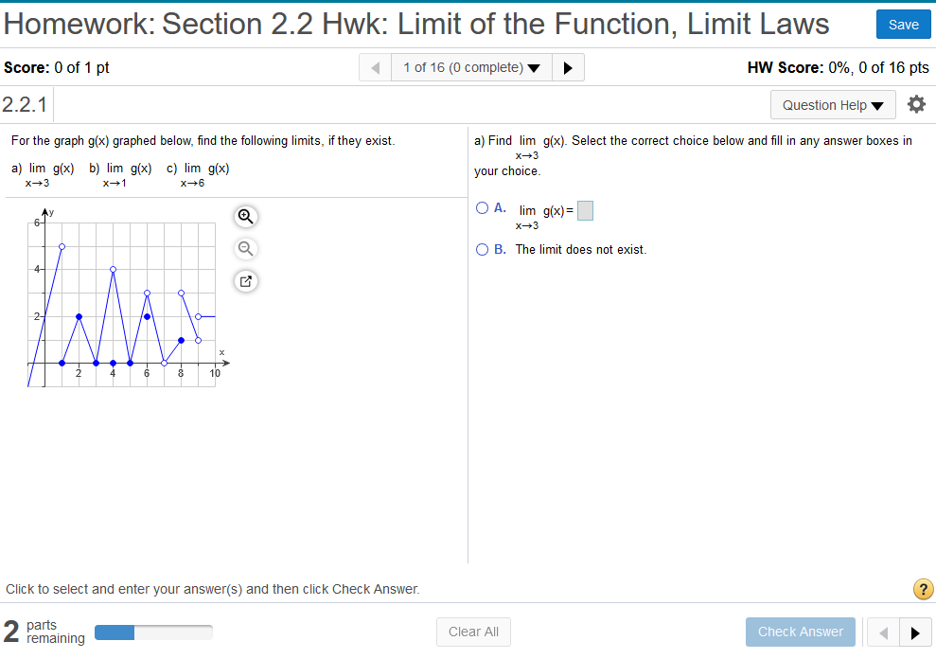
Task: Zoom out of the graph
Action: (245, 248)
